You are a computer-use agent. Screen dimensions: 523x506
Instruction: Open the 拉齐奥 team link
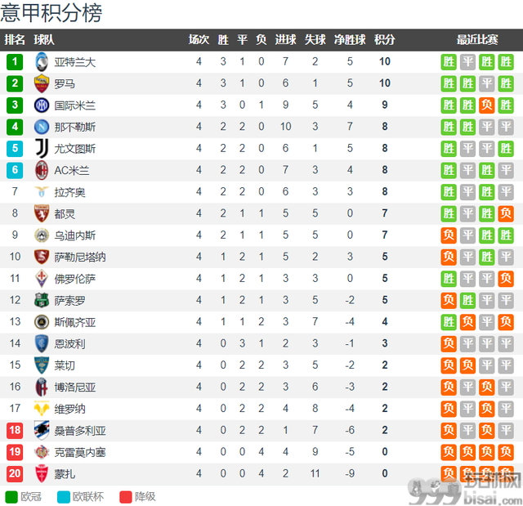[x=70, y=192]
